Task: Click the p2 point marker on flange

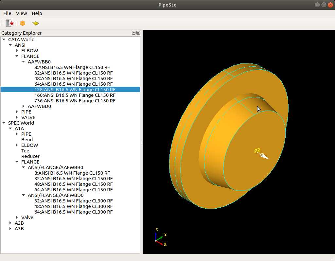Action: (x=257, y=150)
